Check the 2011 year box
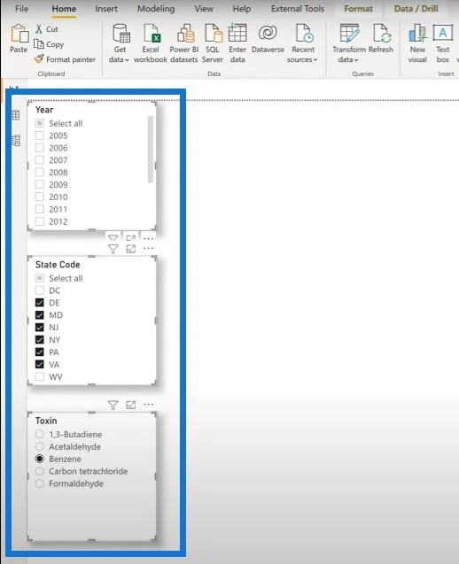Screen dimensions: 459x564 pyautogui.click(x=40, y=209)
